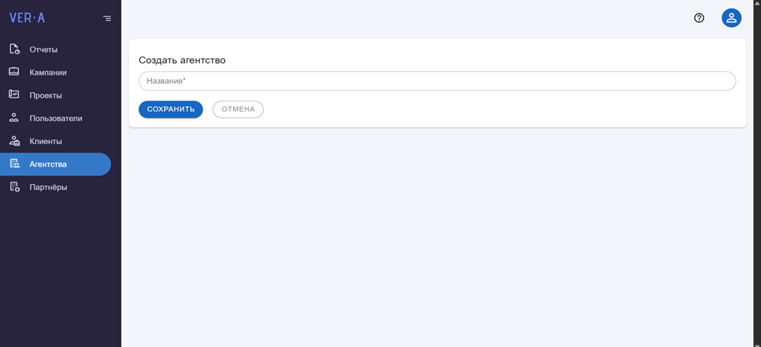
Task: Open the user profile avatar
Action: [x=731, y=18]
